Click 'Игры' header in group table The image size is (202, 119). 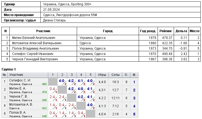102,75
